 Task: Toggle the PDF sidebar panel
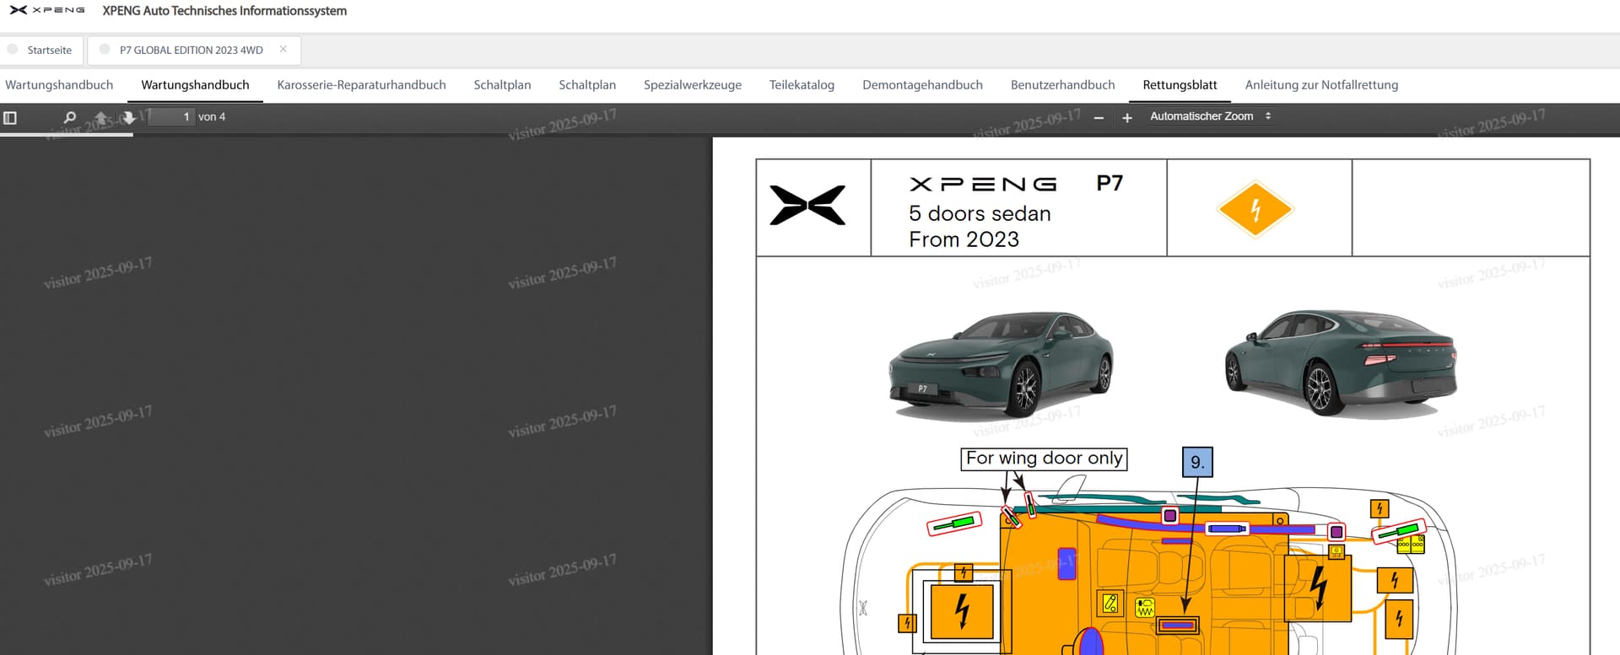coord(10,118)
